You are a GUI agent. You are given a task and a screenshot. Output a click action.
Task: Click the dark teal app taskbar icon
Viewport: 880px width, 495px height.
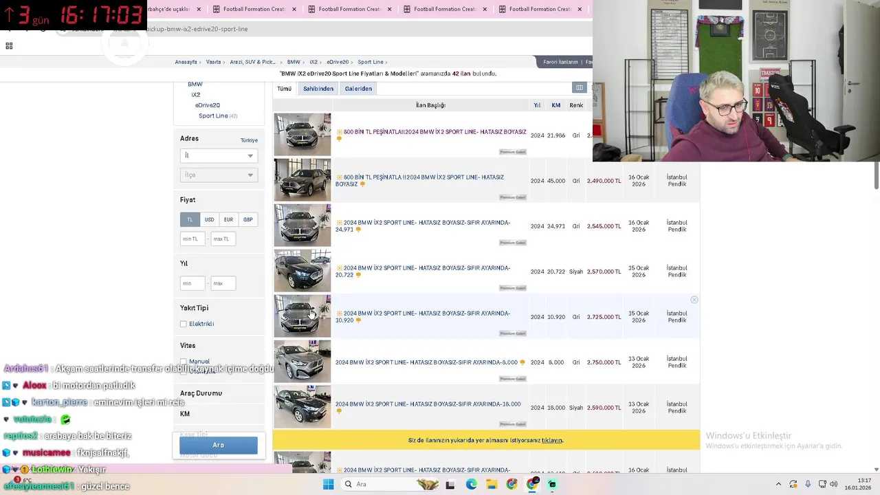553,484
